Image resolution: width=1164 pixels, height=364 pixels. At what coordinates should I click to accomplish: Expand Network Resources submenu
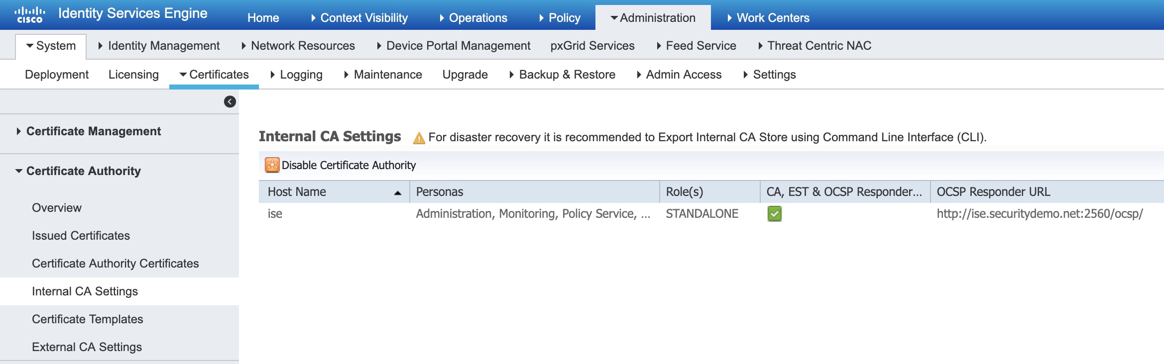click(x=298, y=46)
